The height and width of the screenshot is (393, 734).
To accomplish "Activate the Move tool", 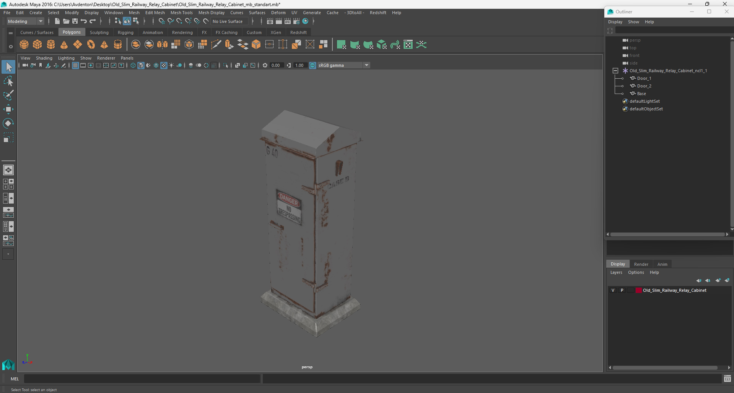I will point(8,109).
